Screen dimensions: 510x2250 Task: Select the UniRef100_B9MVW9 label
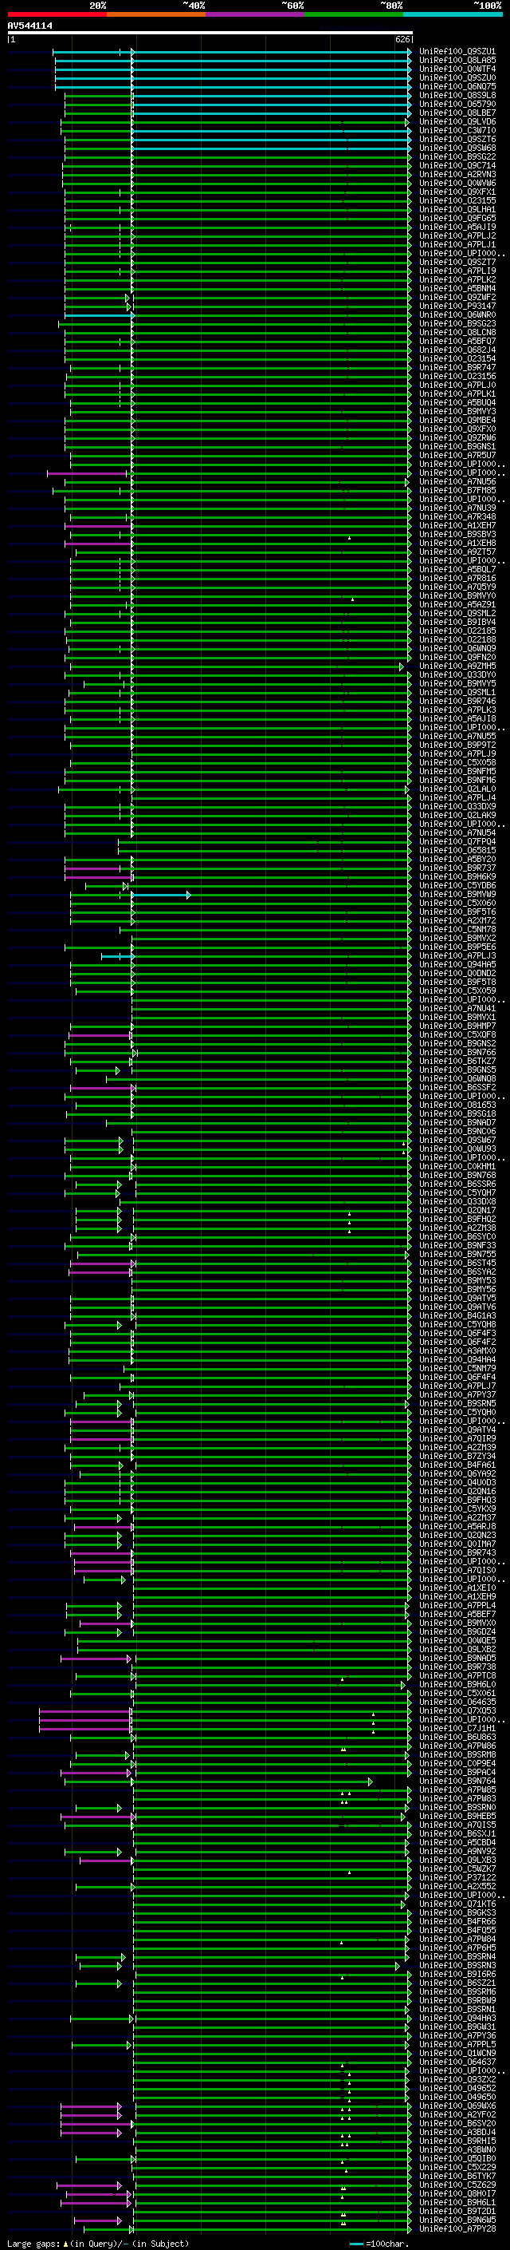pyautogui.click(x=457, y=895)
